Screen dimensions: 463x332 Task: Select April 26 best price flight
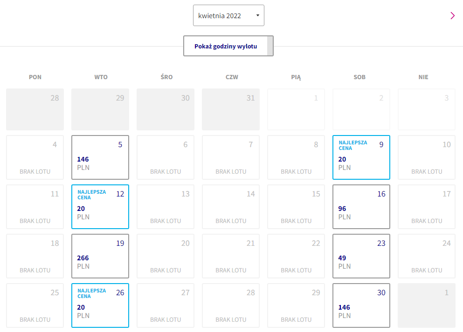[x=100, y=305]
